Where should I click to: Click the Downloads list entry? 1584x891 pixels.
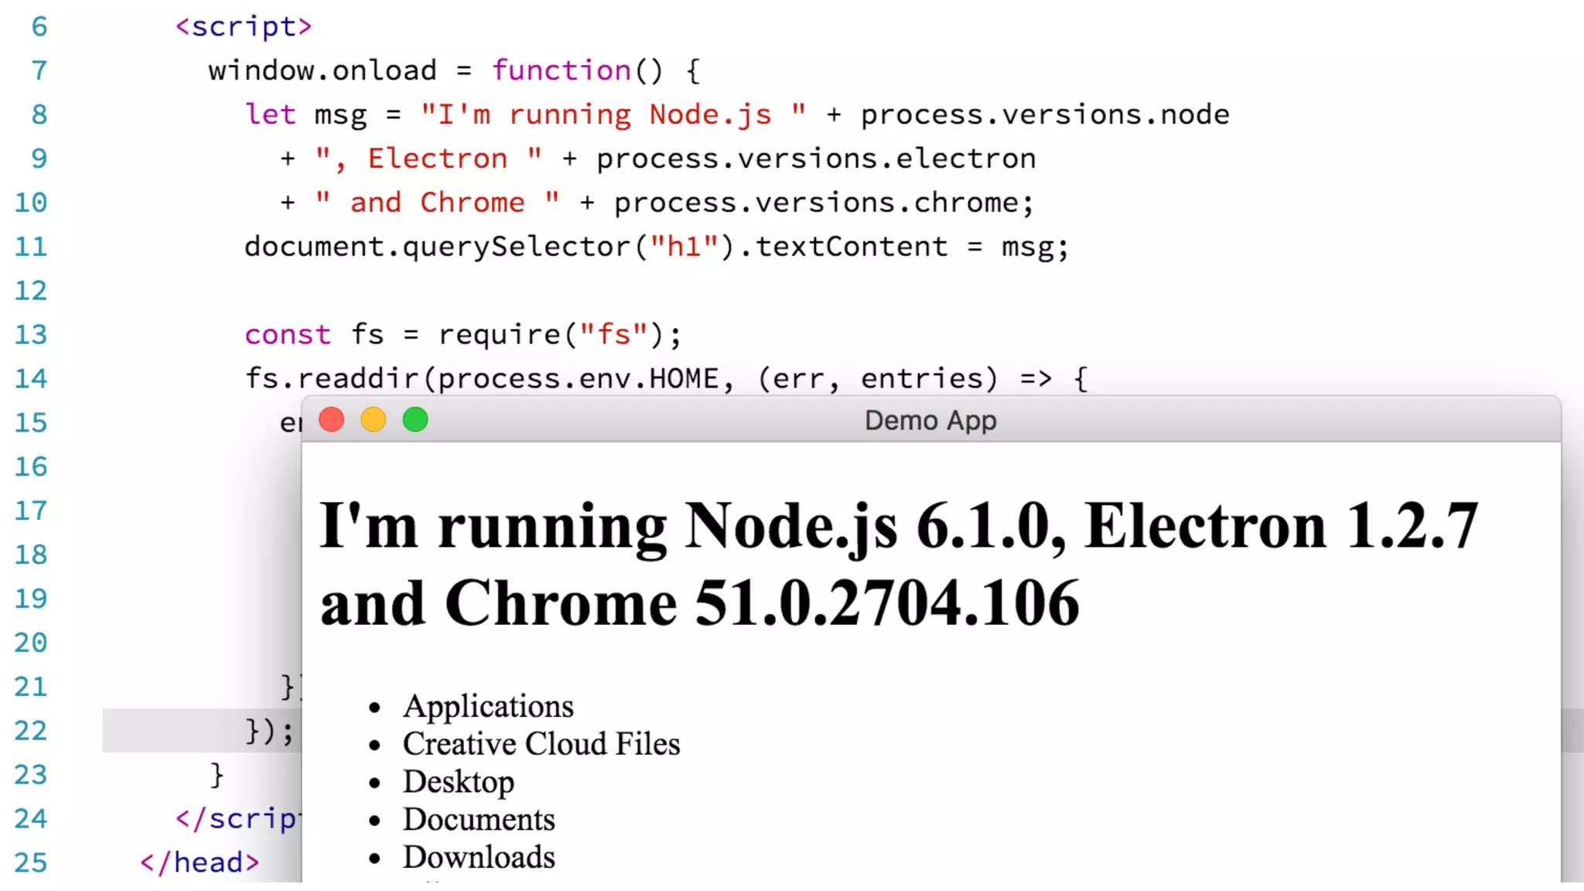(479, 858)
